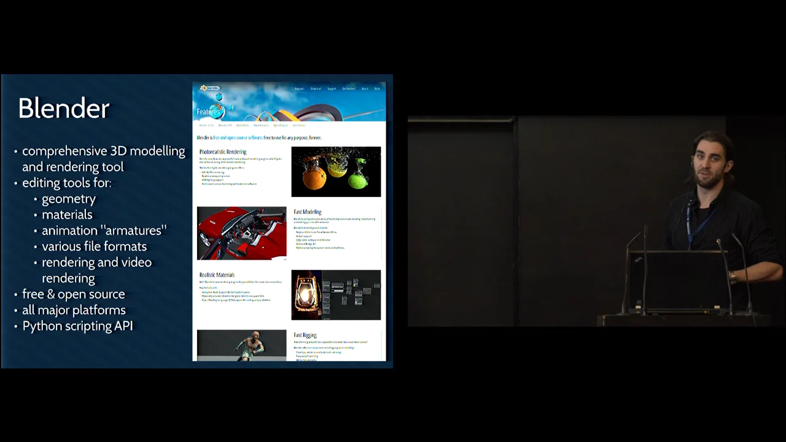This screenshot has width=786, height=442.
Task: Open the Support menu item
Action: coord(332,88)
